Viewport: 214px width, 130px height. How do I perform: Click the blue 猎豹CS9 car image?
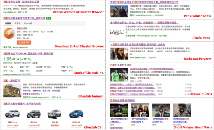point(76,114)
